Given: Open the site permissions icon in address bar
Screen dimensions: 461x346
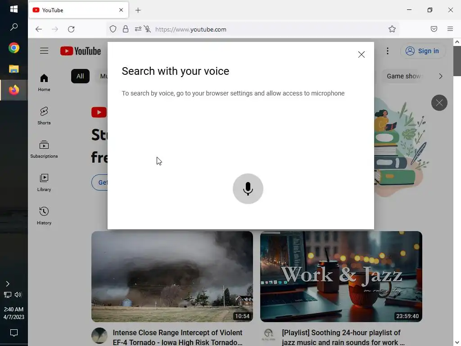Looking at the screenshot, I should [x=138, y=29].
